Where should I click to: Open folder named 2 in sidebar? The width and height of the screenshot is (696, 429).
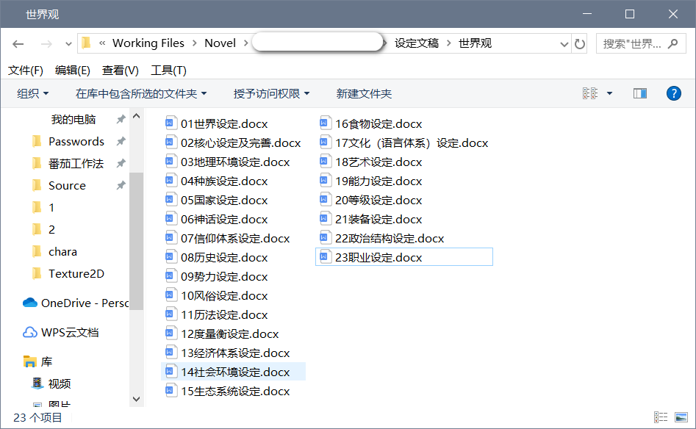[x=51, y=230]
